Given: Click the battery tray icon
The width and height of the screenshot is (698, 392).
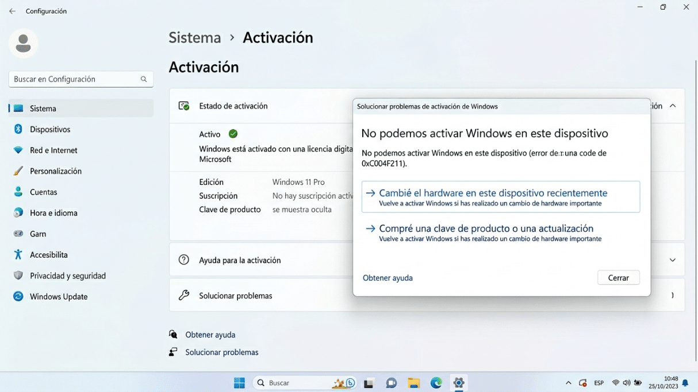Looking at the screenshot, I should 638,383.
